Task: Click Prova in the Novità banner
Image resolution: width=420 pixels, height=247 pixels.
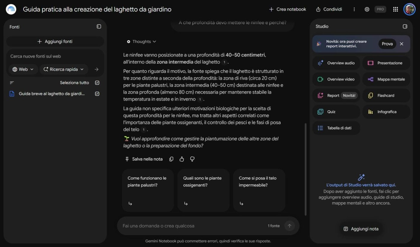Action: [387, 44]
